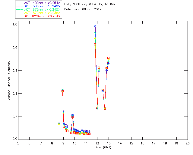This screenshot has height=155, width=193.
Task: Click the x-axis label 10
Action: click(x=74, y=143)
